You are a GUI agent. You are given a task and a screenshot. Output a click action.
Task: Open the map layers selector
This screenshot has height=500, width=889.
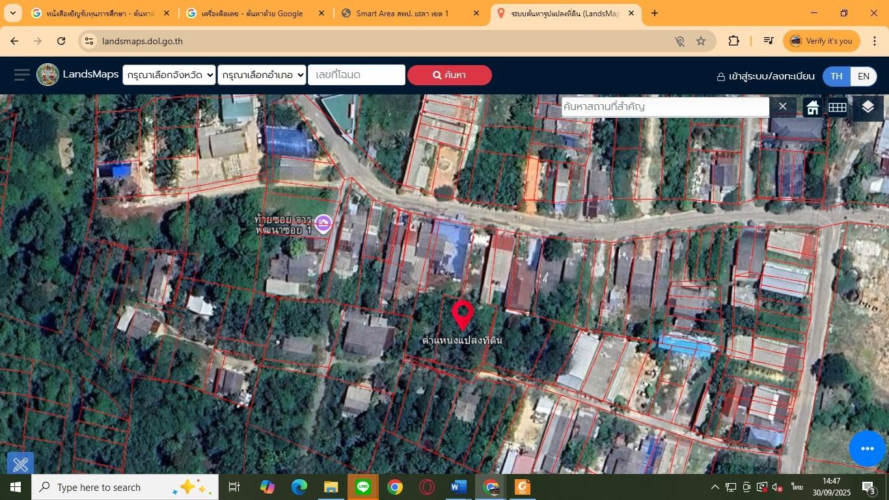[868, 107]
